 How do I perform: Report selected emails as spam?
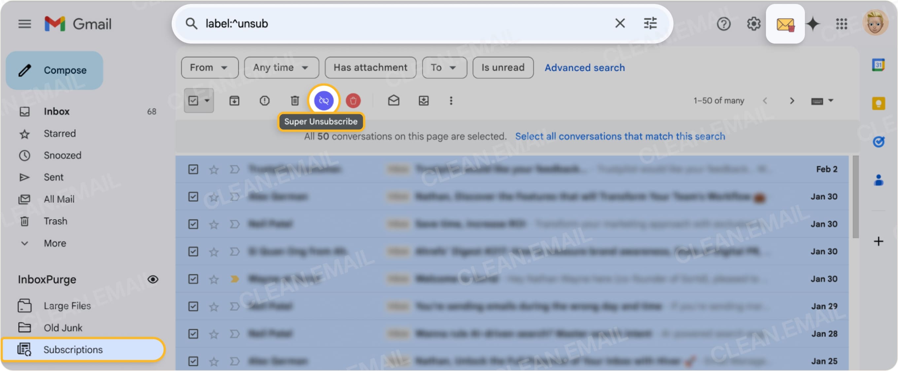click(264, 100)
